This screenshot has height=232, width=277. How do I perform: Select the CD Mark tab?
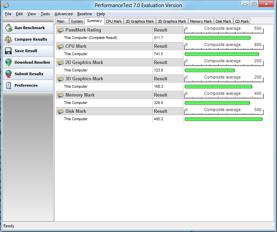(x=242, y=21)
